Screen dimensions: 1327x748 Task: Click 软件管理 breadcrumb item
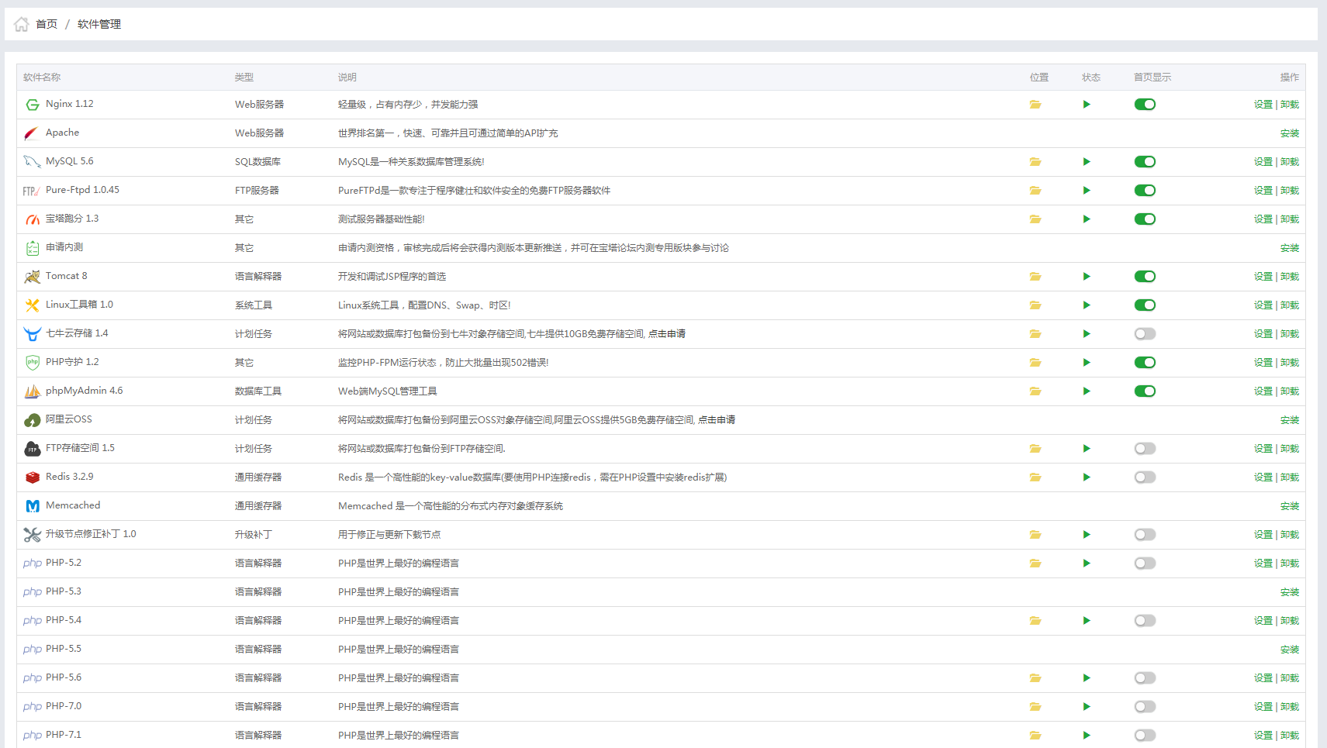[x=99, y=24]
